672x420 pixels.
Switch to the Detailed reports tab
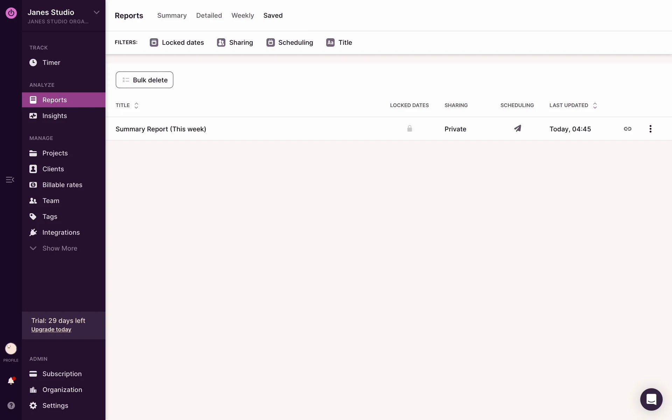click(x=209, y=15)
